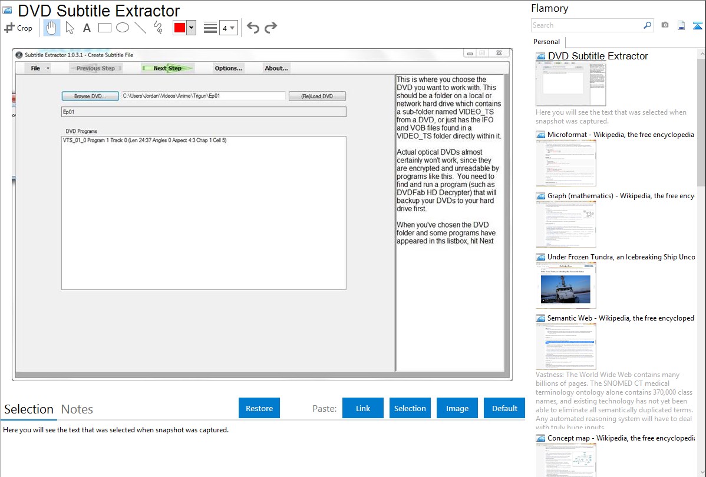Screen dimensions: 706x477
Task: Click the Under Frozen Tundra entry icon
Action: (540, 257)
